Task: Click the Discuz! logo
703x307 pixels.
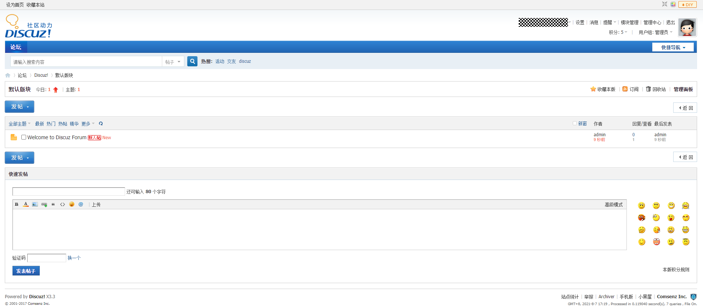Action: pyautogui.click(x=28, y=26)
